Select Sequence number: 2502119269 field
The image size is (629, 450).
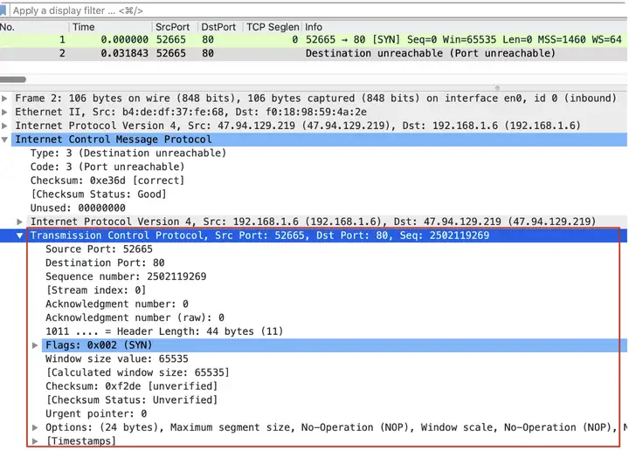(x=126, y=276)
